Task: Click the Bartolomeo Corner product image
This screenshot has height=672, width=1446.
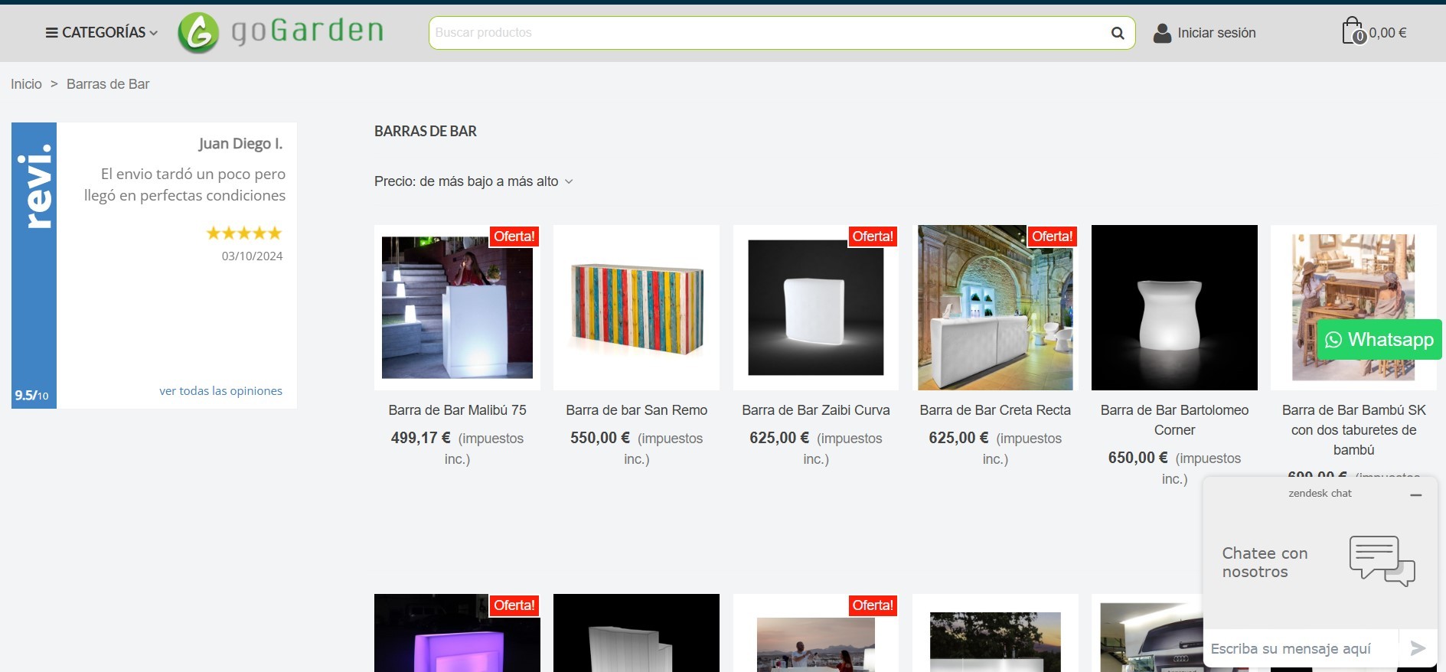Action: 1174,308
